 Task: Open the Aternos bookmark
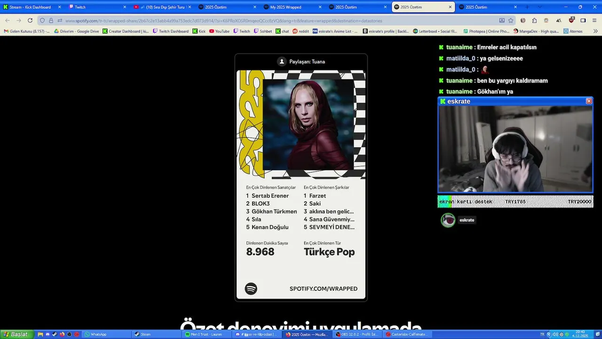[x=572, y=31]
